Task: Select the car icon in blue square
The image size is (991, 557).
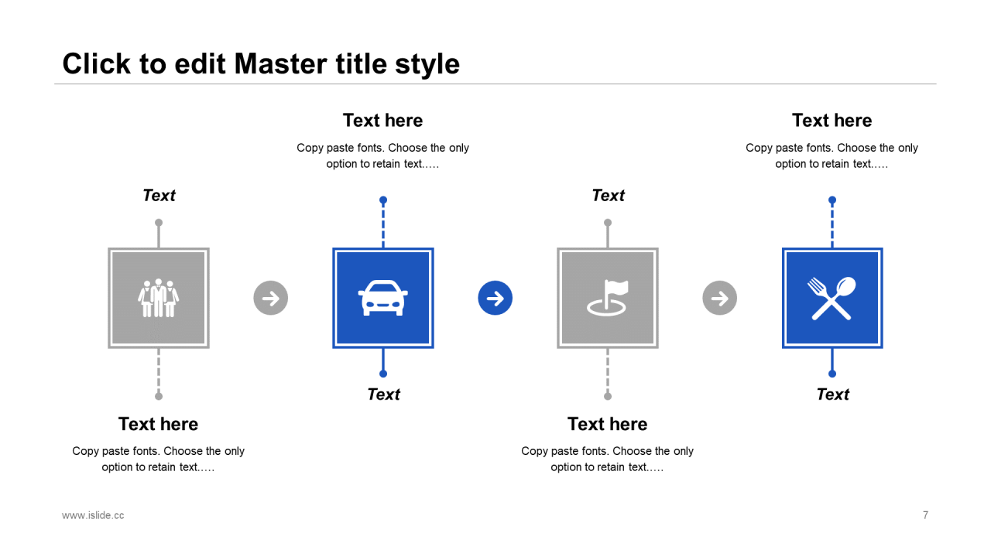Action: (x=383, y=298)
